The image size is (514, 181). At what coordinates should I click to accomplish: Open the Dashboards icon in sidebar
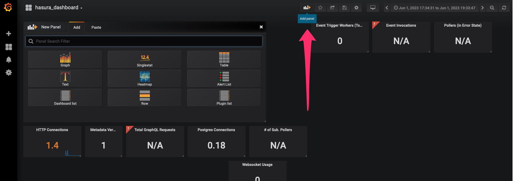pyautogui.click(x=9, y=47)
